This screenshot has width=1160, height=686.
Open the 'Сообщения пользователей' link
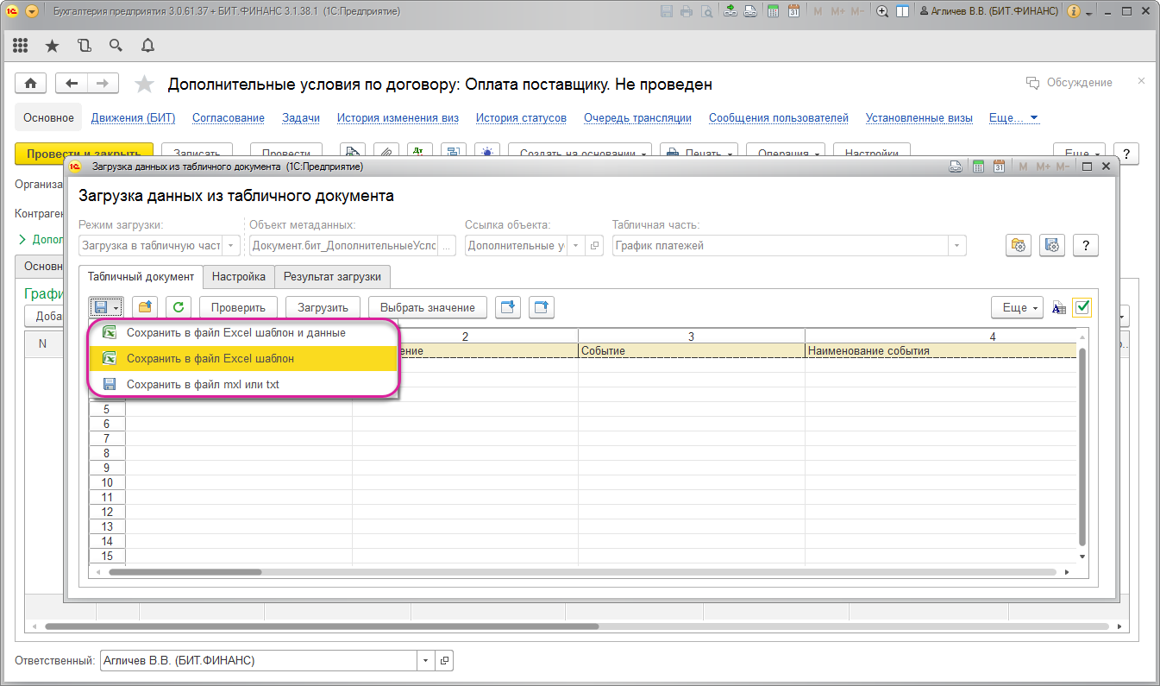(779, 118)
